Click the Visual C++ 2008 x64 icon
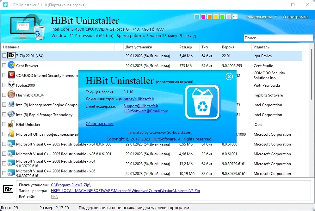 (x=11, y=163)
